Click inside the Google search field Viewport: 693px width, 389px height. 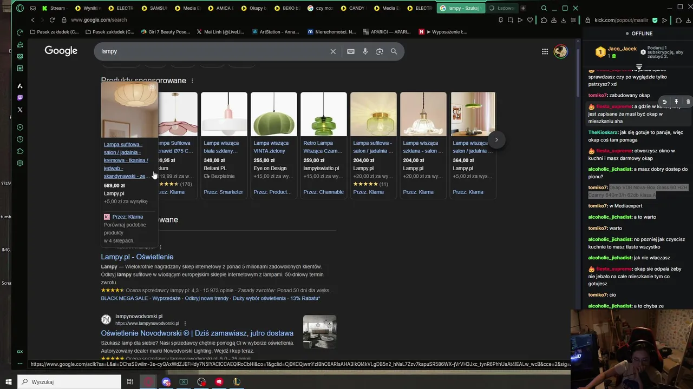pyautogui.click(x=214, y=51)
